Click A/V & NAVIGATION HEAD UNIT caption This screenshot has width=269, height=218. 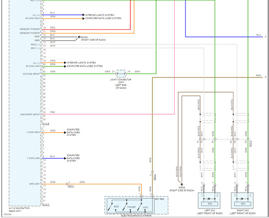(x=19, y=209)
